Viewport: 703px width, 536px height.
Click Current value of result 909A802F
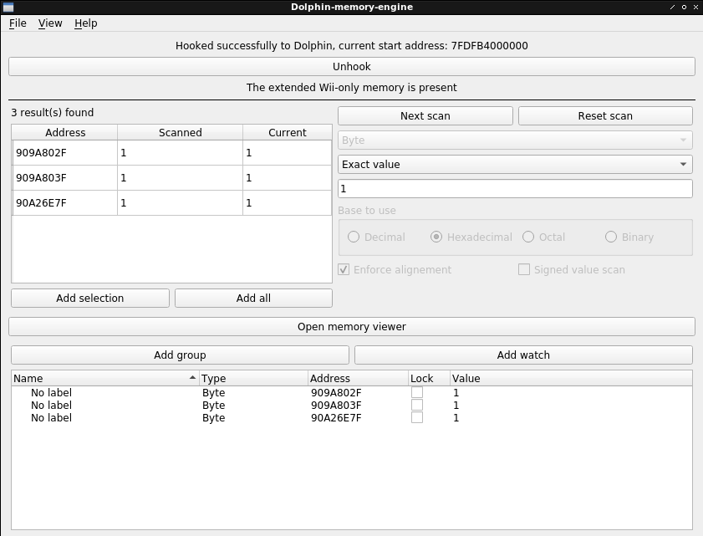[x=287, y=153]
